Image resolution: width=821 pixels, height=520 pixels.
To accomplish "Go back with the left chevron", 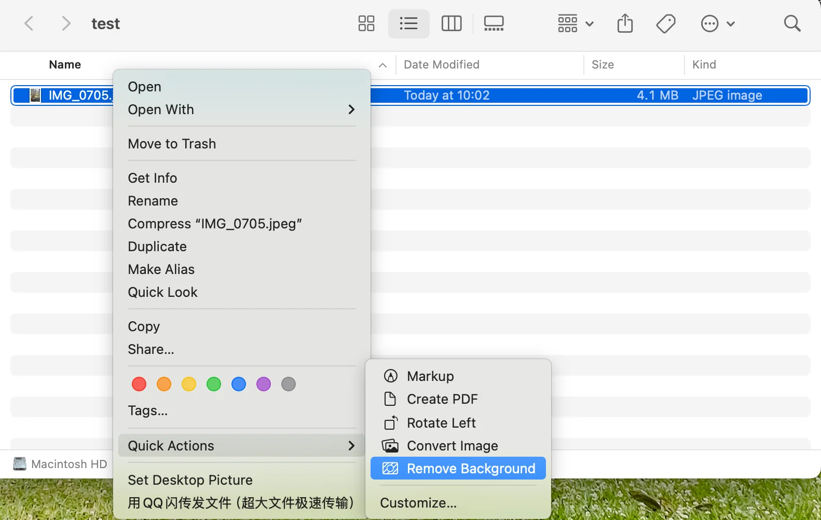I will (x=29, y=23).
